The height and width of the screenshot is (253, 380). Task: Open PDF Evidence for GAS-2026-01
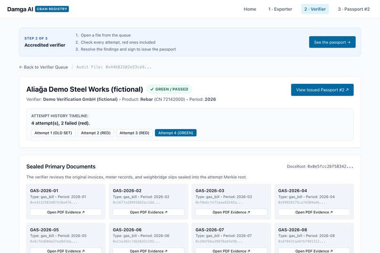tap(66, 212)
